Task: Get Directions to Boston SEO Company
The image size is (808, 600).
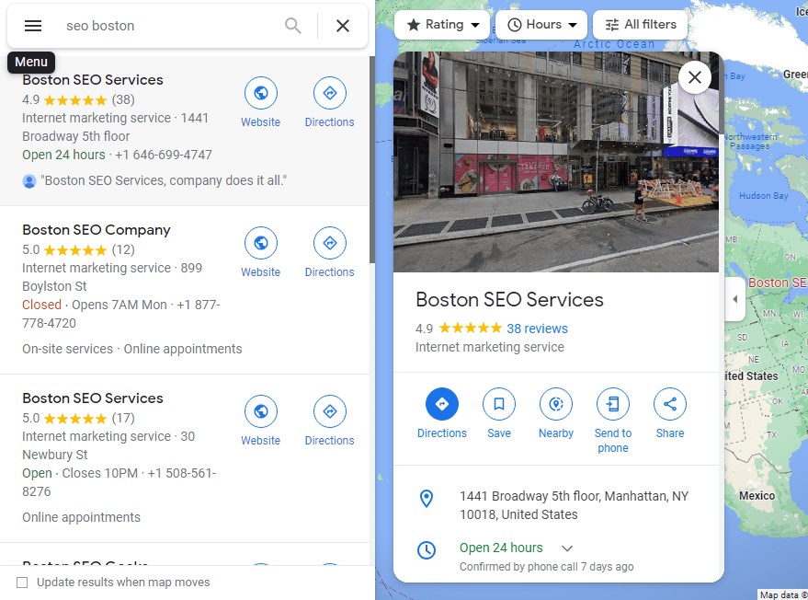Action: pyautogui.click(x=330, y=252)
